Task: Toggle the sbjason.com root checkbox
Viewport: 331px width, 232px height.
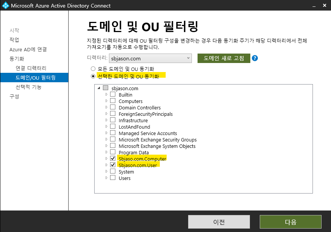Action: [106, 88]
